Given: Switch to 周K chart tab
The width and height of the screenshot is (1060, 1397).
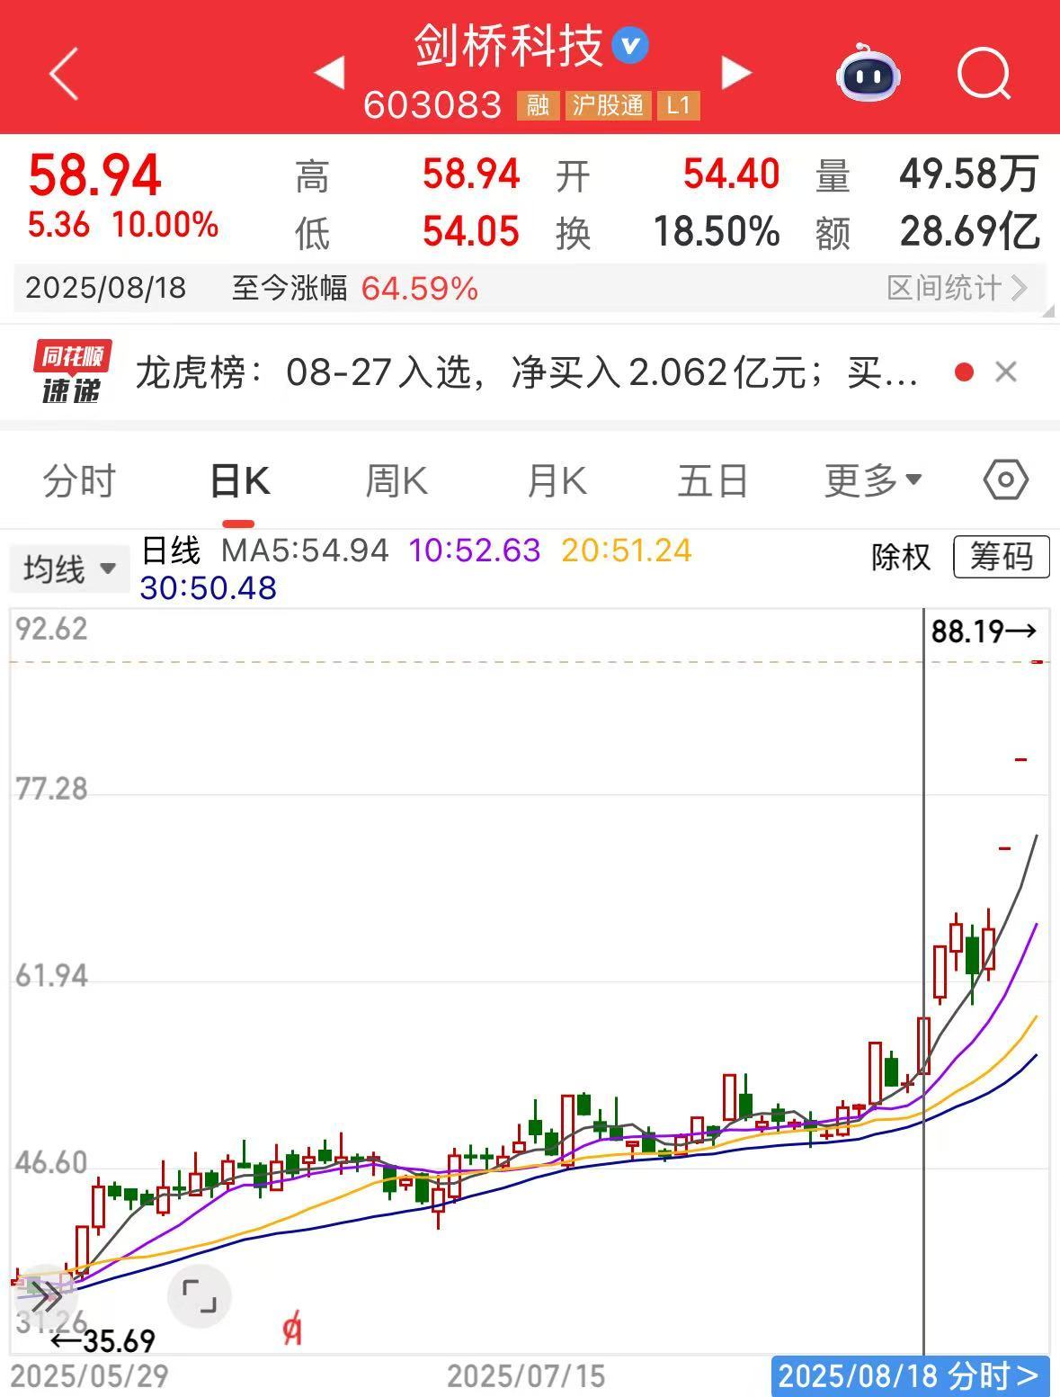Looking at the screenshot, I should 396,480.
